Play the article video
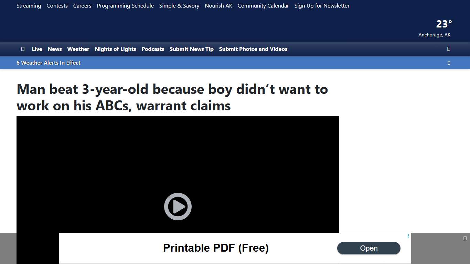 point(178,207)
